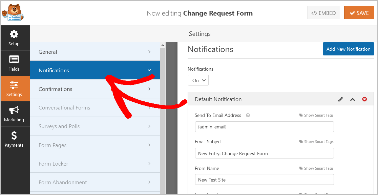Click help icon beside Send To Email Address
Screen dimensions: 378x195
248,116
